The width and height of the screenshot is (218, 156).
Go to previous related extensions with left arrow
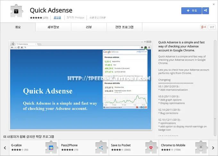coord(5,148)
